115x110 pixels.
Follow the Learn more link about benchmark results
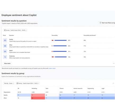coord(52,68)
